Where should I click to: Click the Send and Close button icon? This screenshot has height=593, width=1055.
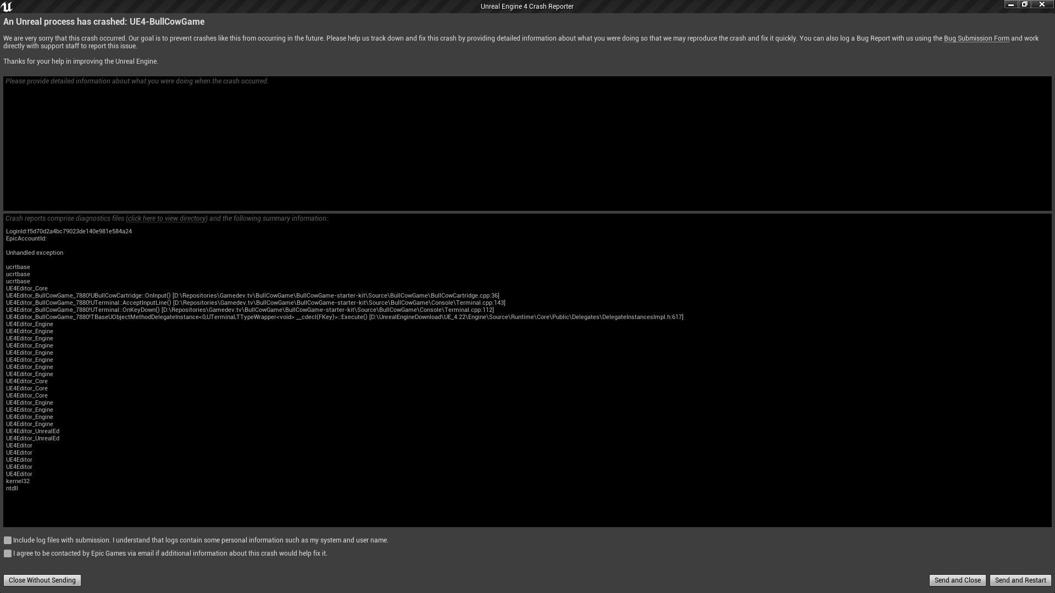(x=957, y=580)
